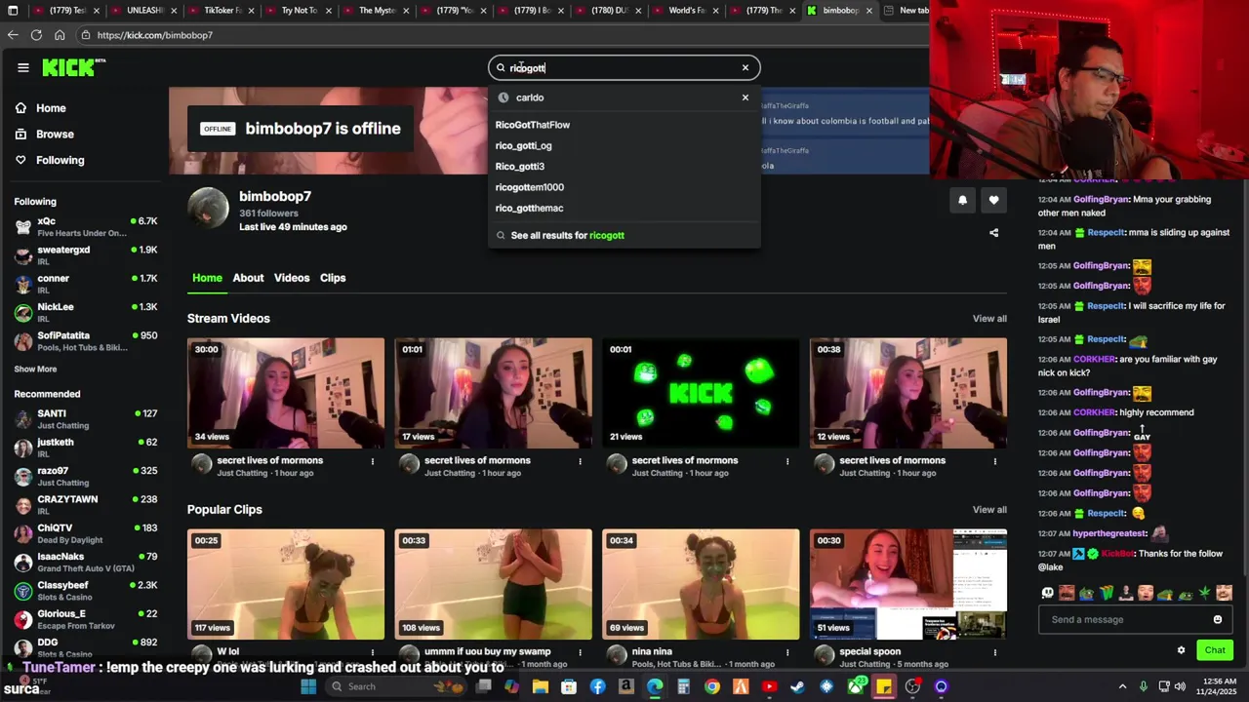Play the 'W lol' clip thumbnail
This screenshot has width=1249, height=702.
pos(286,584)
